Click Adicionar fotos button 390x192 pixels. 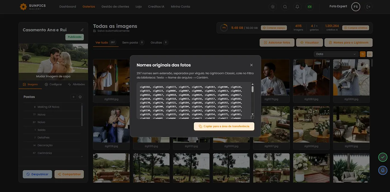(x=277, y=43)
